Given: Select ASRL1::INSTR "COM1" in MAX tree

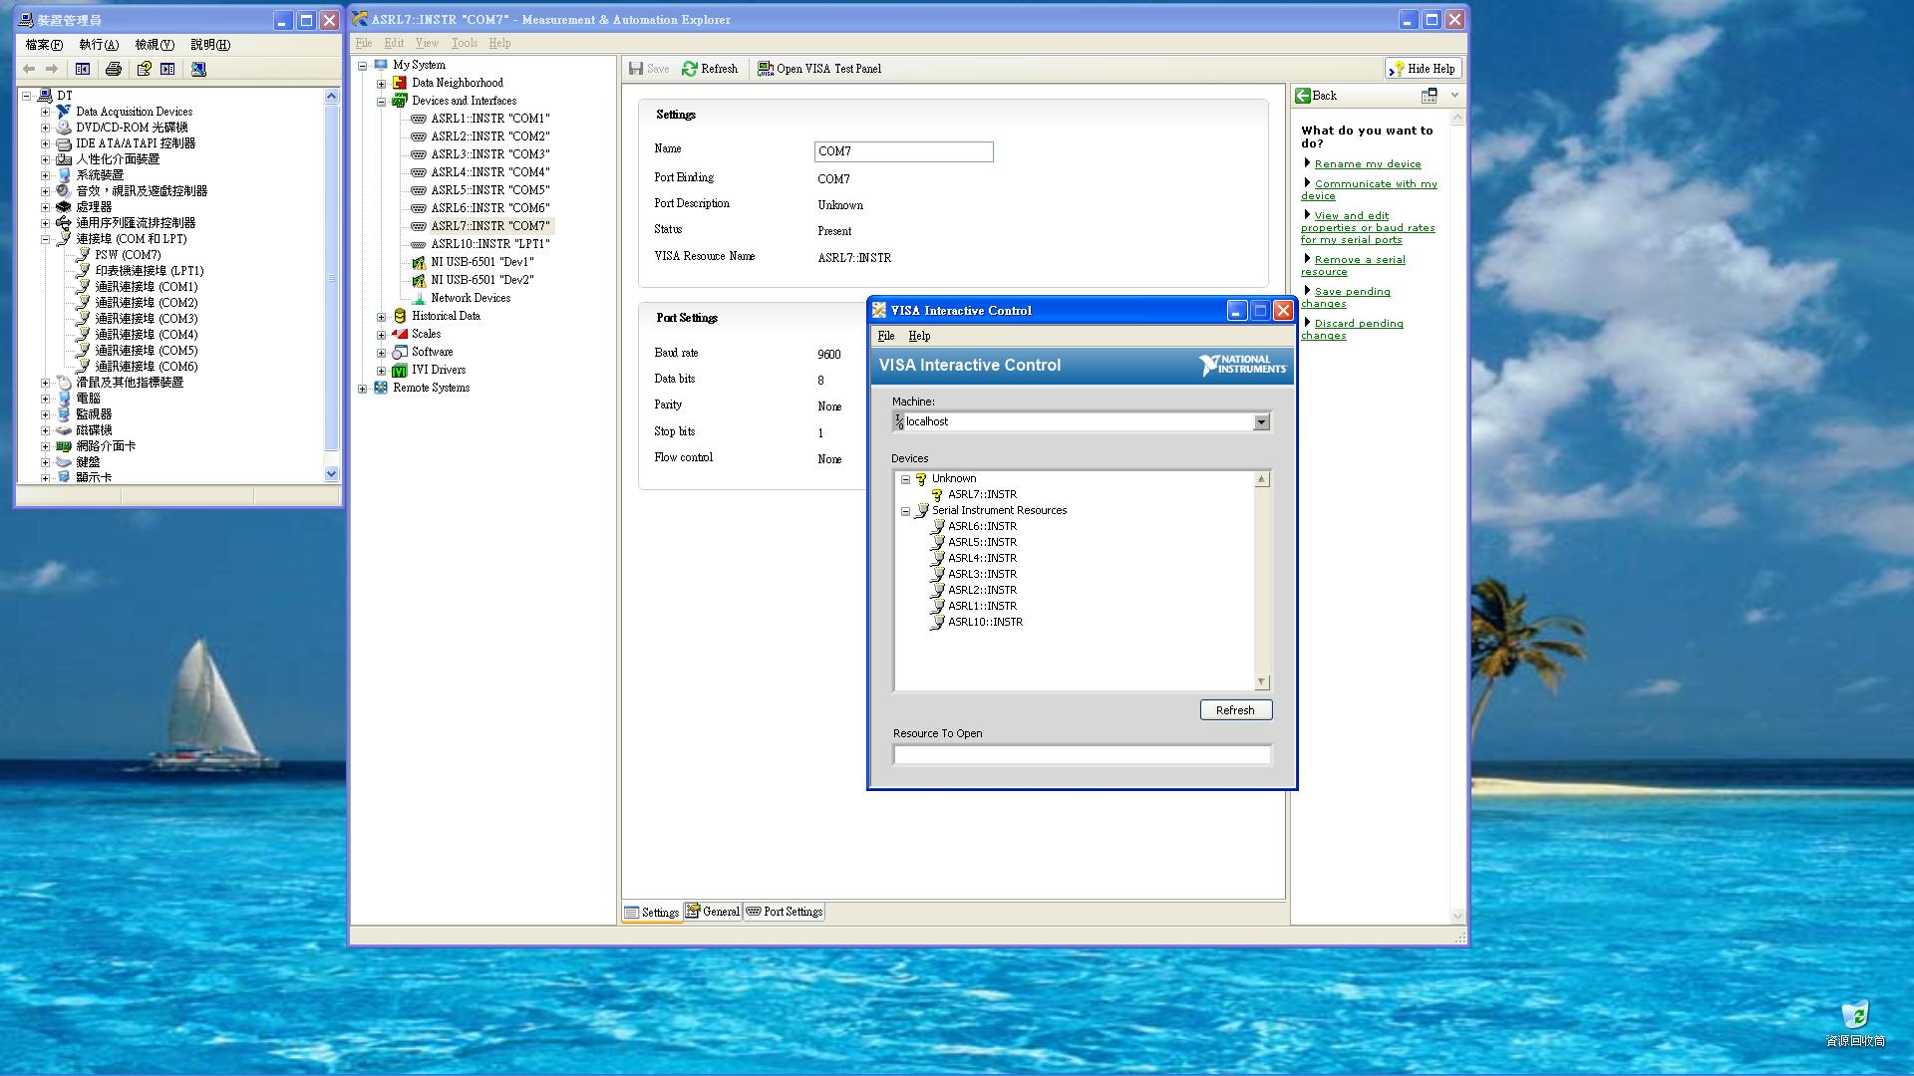Looking at the screenshot, I should [x=489, y=119].
